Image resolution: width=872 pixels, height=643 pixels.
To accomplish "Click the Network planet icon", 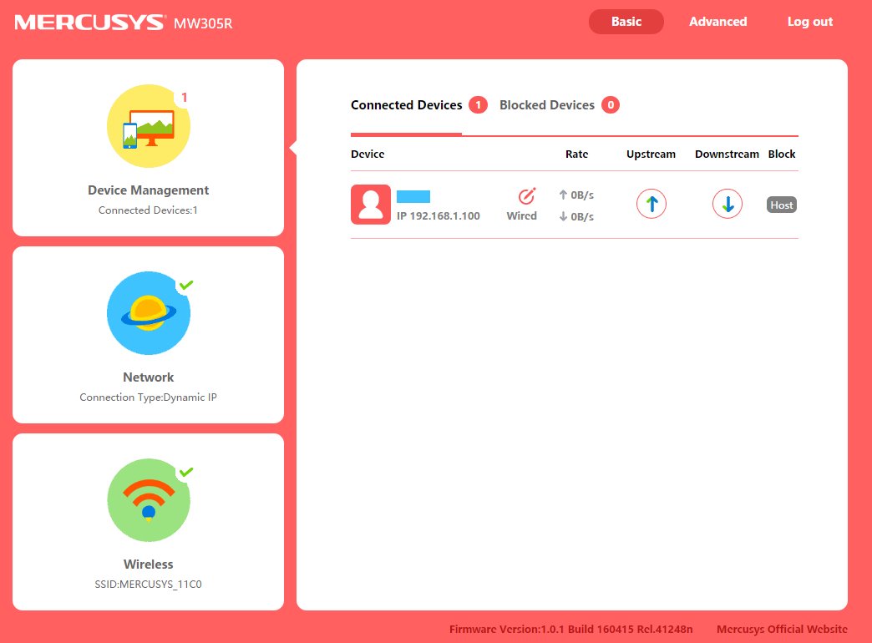I will [x=149, y=313].
